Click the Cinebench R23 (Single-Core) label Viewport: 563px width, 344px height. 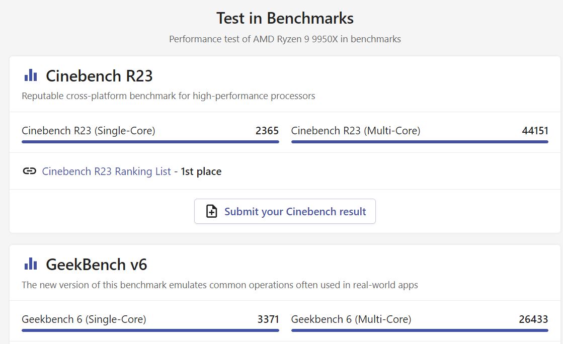click(89, 131)
